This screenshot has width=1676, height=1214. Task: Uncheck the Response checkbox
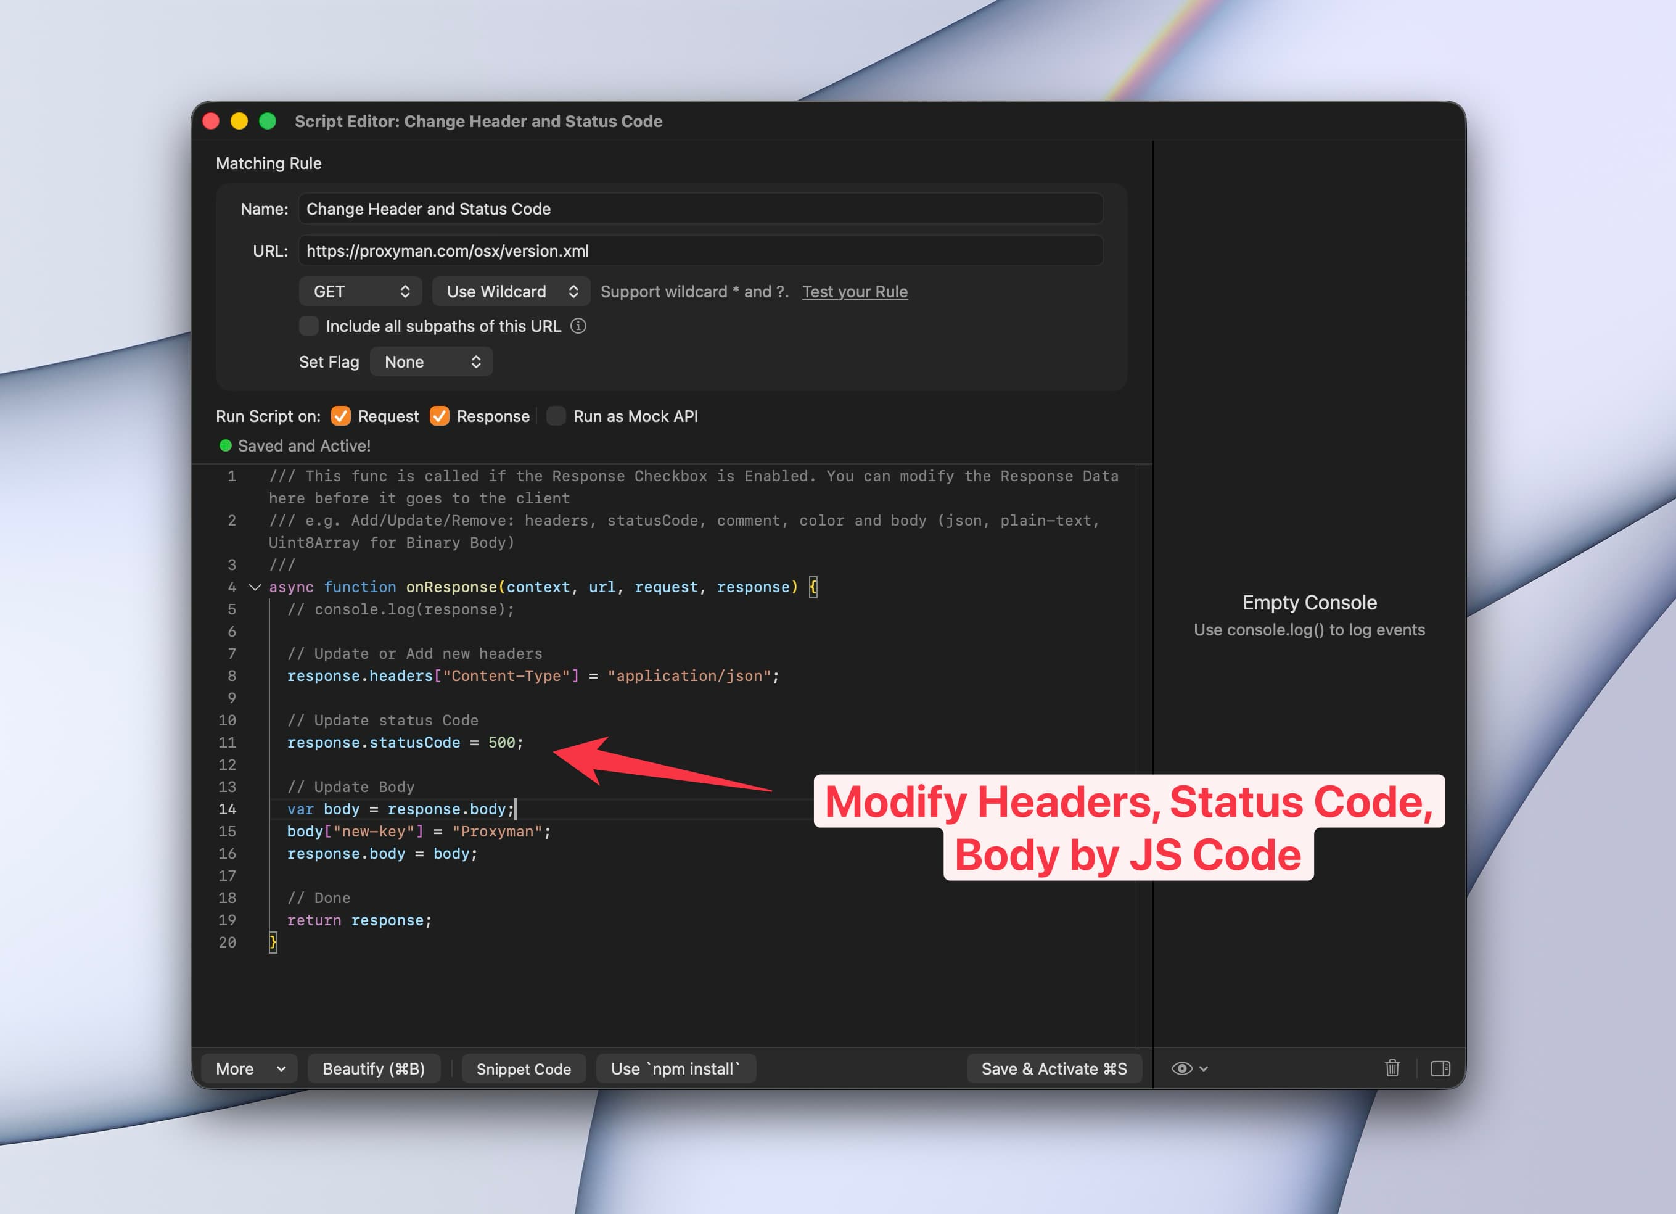click(x=440, y=416)
